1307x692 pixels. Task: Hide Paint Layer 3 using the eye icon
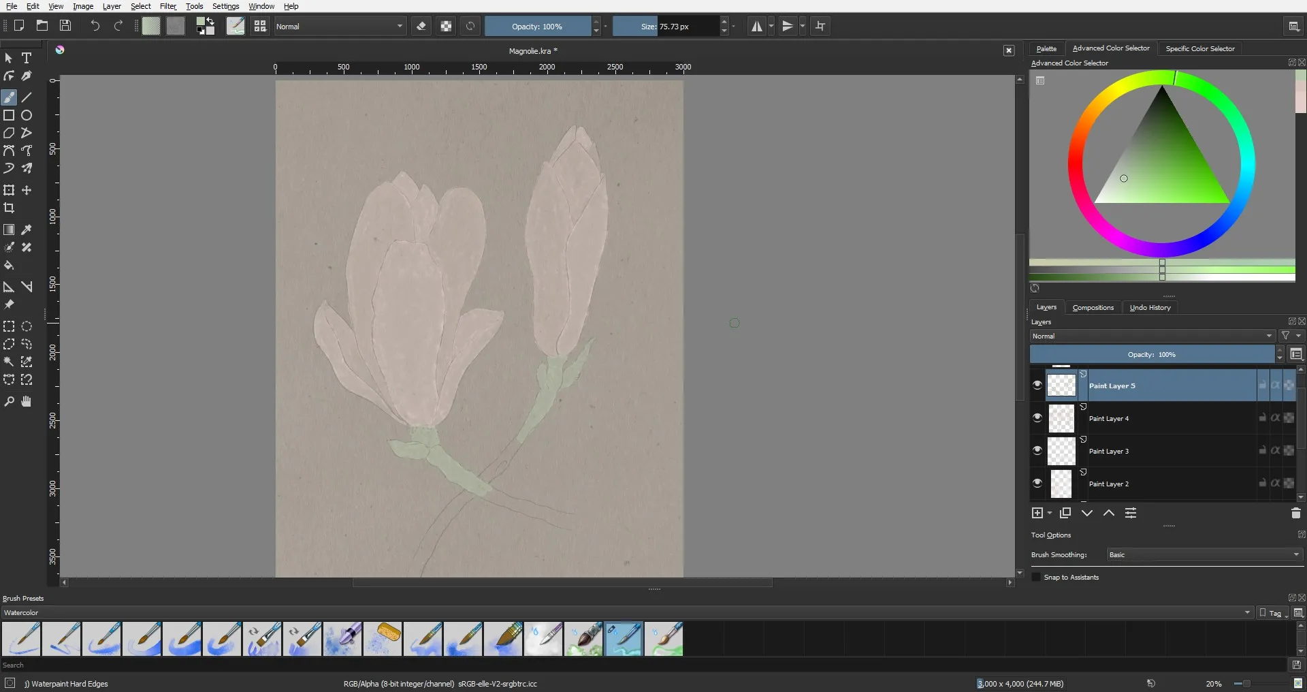pyautogui.click(x=1037, y=451)
